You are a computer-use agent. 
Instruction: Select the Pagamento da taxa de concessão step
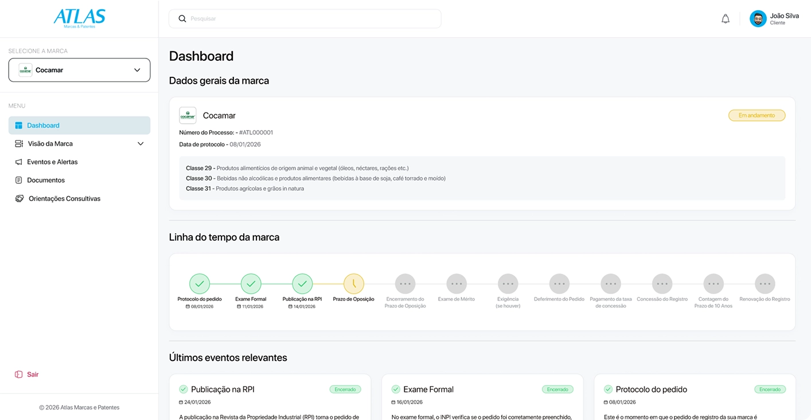611,284
